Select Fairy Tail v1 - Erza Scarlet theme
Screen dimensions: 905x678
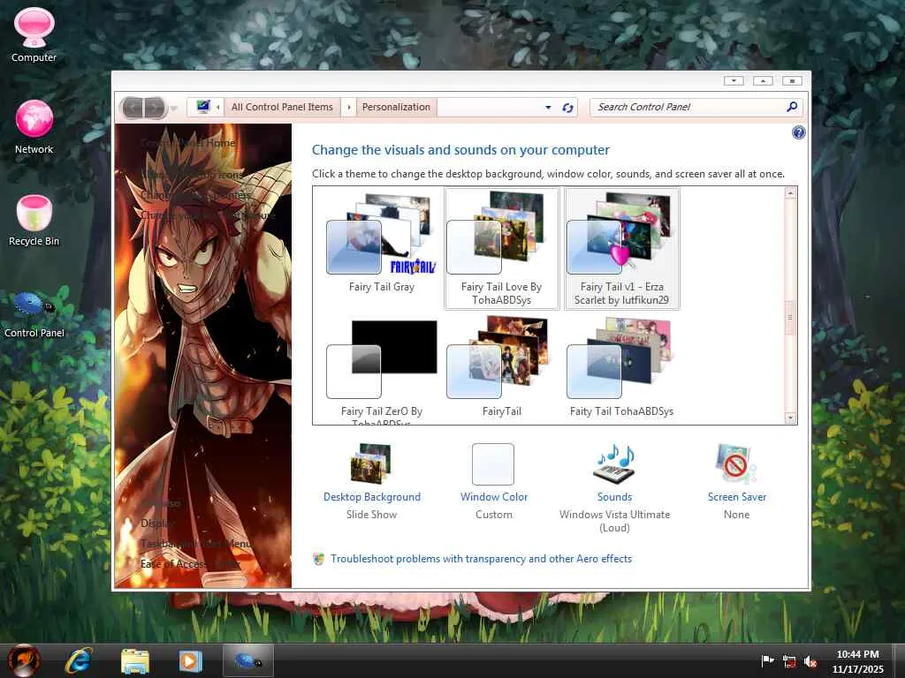[621, 248]
